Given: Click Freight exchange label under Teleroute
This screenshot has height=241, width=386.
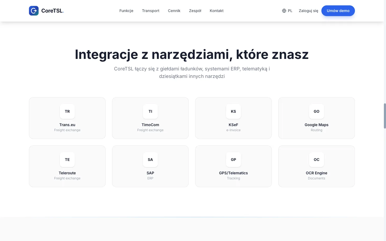Looking at the screenshot, I should pyautogui.click(x=67, y=178).
